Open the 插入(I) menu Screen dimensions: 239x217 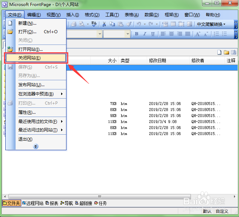(73, 15)
